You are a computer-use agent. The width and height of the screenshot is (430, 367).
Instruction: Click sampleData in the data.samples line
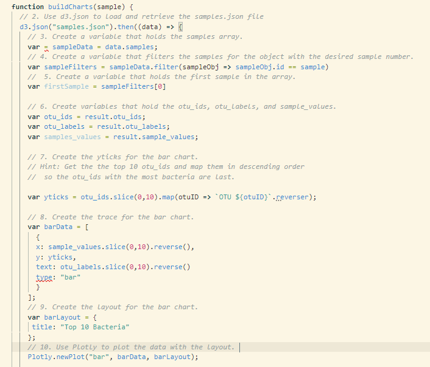[72, 47]
